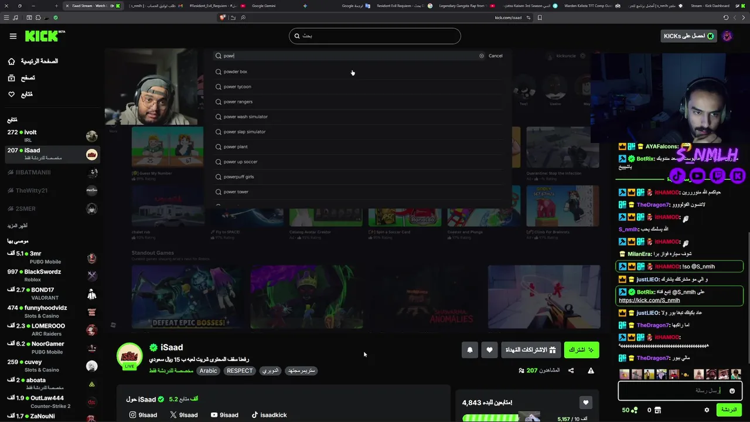The image size is (750, 422).
Task: Click the notification bell for iSaad
Action: pos(470,350)
